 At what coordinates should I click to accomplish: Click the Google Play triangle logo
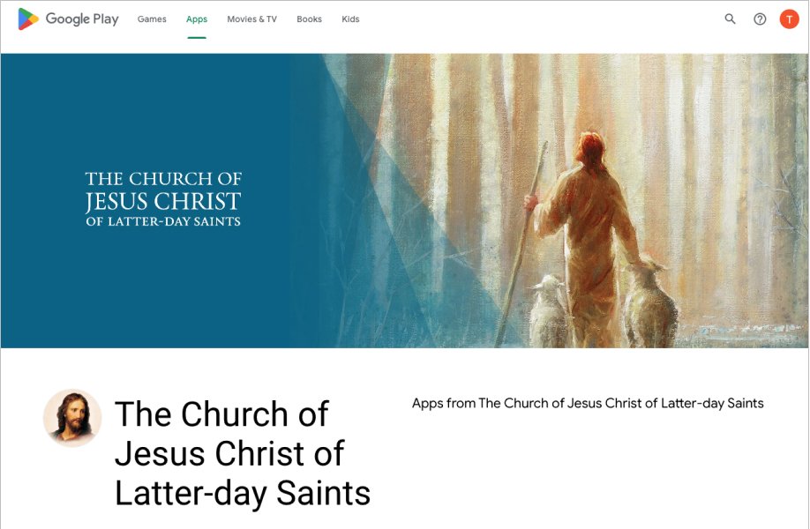28,19
